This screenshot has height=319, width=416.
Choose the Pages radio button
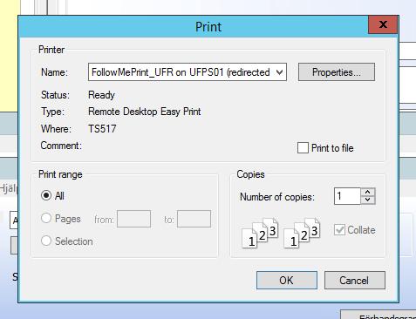(46, 218)
